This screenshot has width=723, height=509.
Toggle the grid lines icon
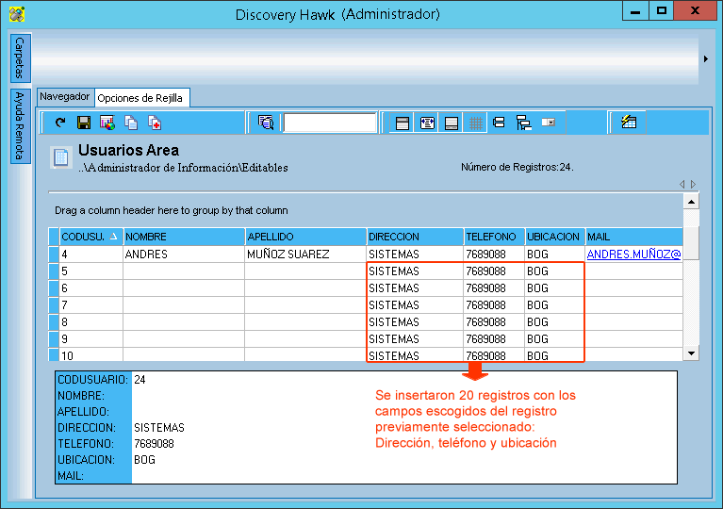coord(475,123)
